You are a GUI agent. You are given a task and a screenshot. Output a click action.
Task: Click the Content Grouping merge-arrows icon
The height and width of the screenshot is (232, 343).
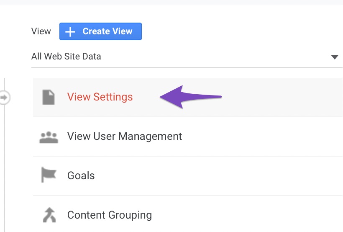point(49,215)
